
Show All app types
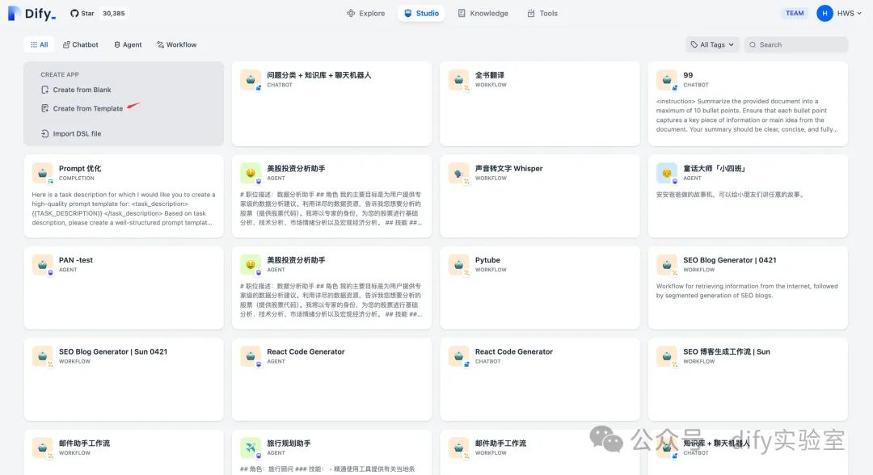[x=39, y=44]
